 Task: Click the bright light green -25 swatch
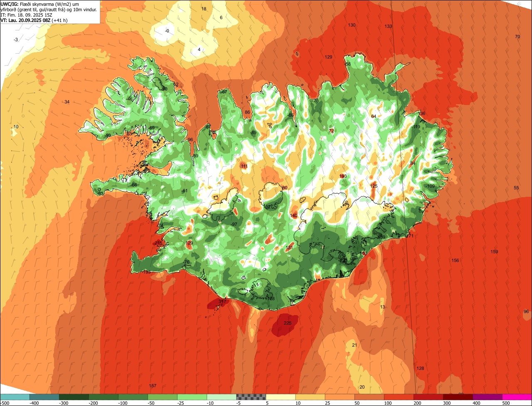192,397
